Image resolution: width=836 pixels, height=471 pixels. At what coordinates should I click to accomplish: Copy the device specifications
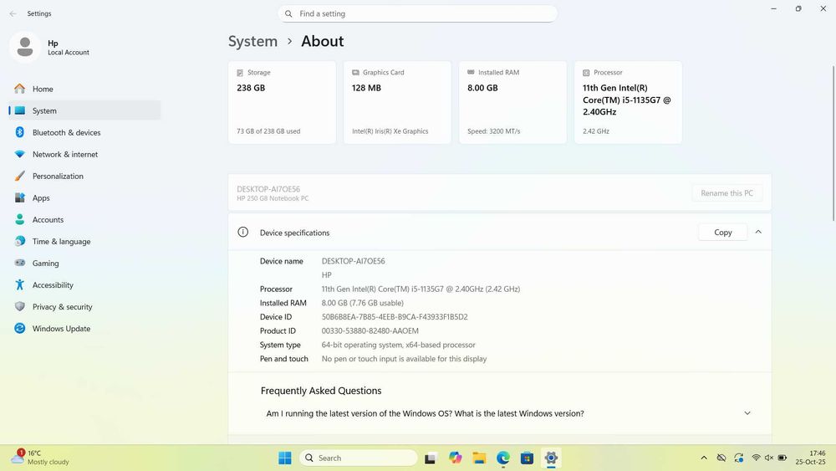[723, 232]
